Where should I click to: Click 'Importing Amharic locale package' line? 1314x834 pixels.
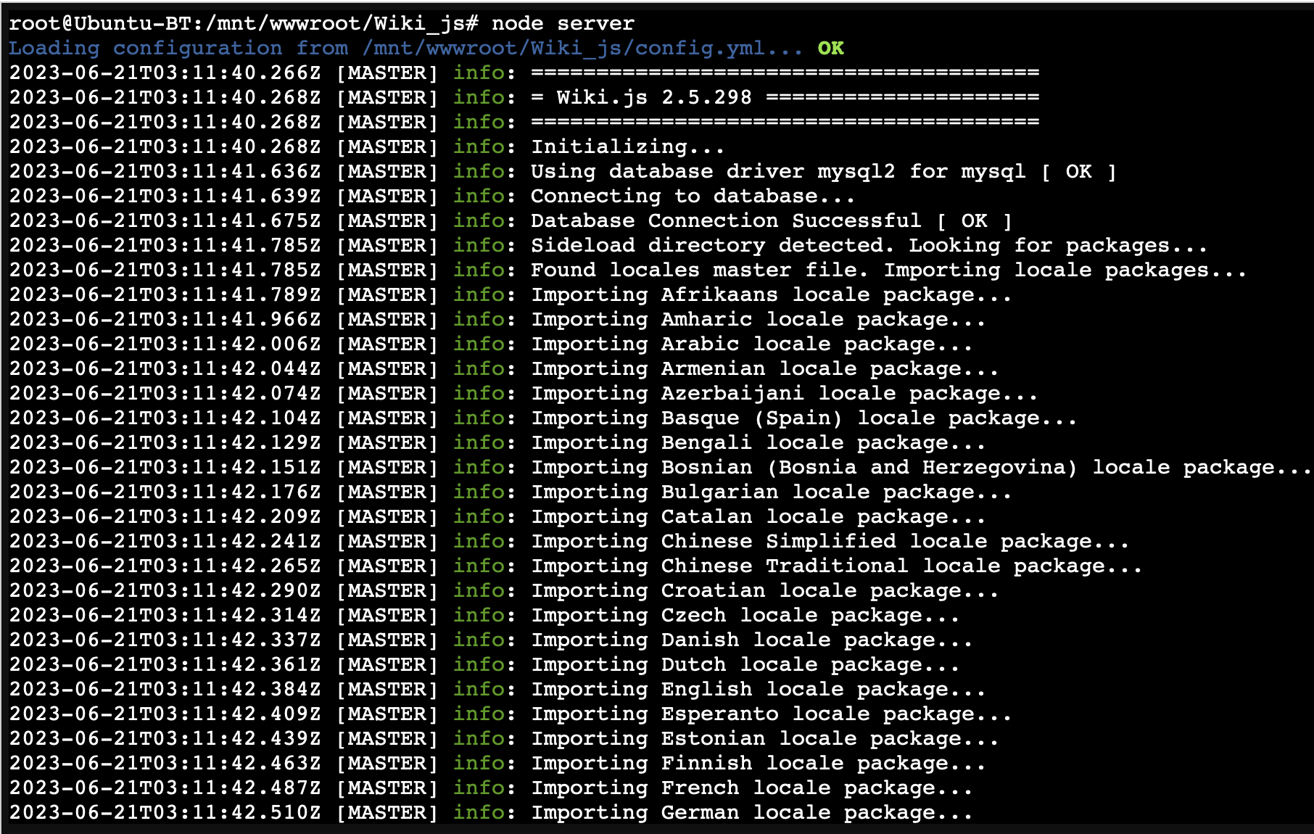(x=758, y=319)
